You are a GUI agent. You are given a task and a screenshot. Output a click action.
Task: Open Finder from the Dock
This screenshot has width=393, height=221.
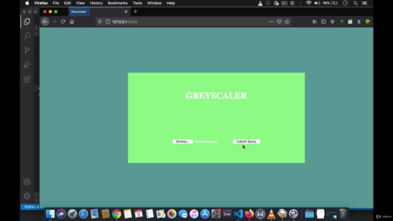pyautogui.click(x=50, y=214)
